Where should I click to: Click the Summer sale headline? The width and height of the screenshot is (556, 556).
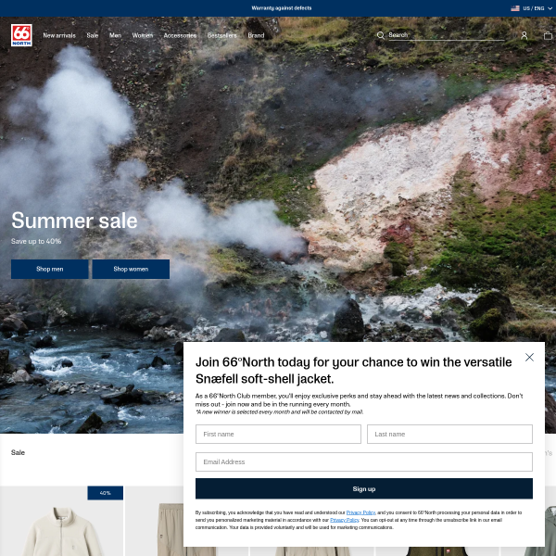tap(74, 221)
